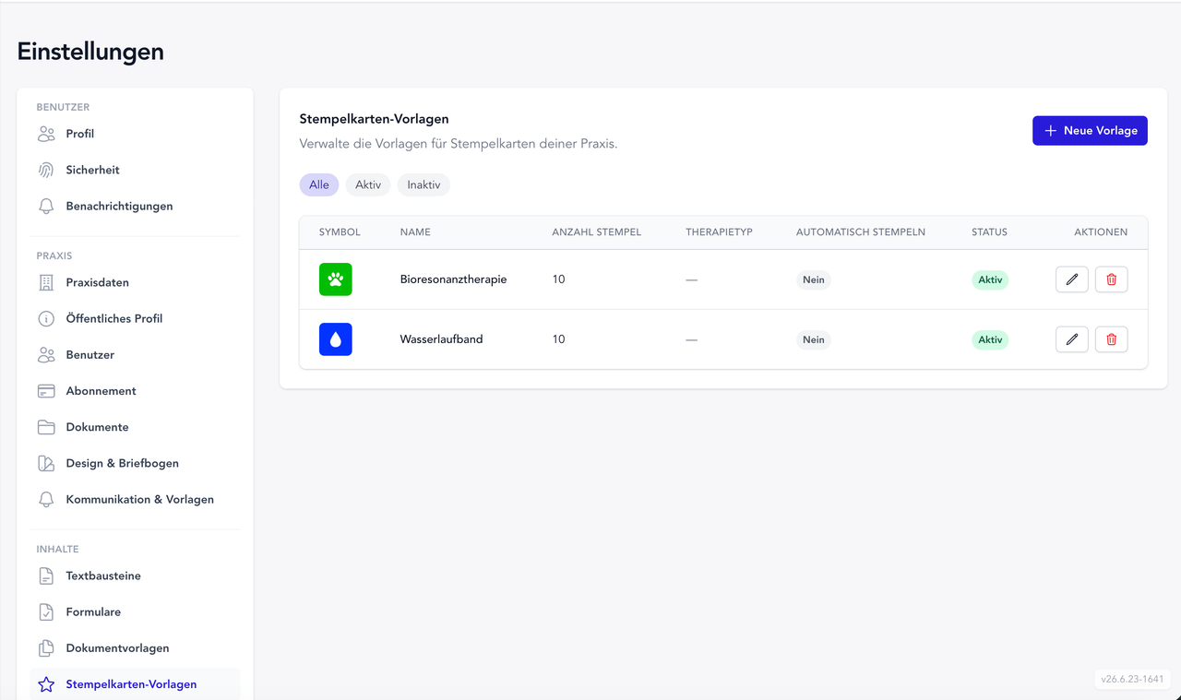Click the Aktiv status badge of Bioresonanztherapie
This screenshot has width=1181, height=700.
(990, 279)
